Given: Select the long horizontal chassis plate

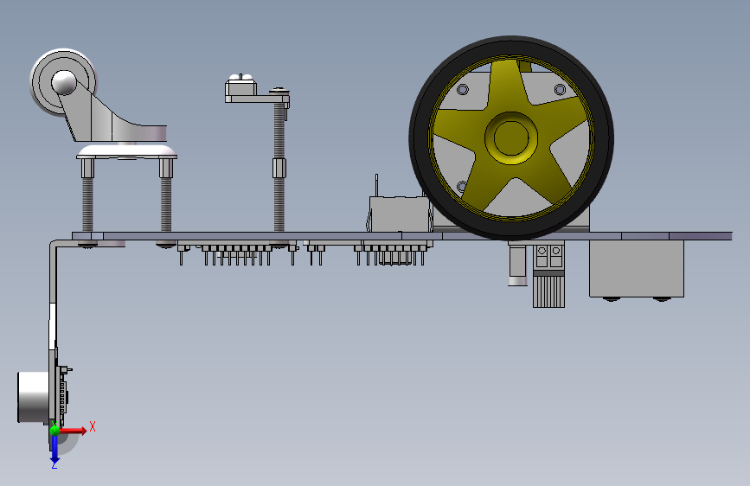Looking at the screenshot, I should coord(401,236).
